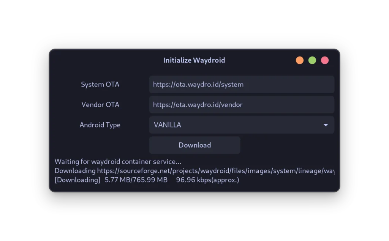Open the Android Type dropdown arrow
389x241 pixels.
(x=326, y=125)
